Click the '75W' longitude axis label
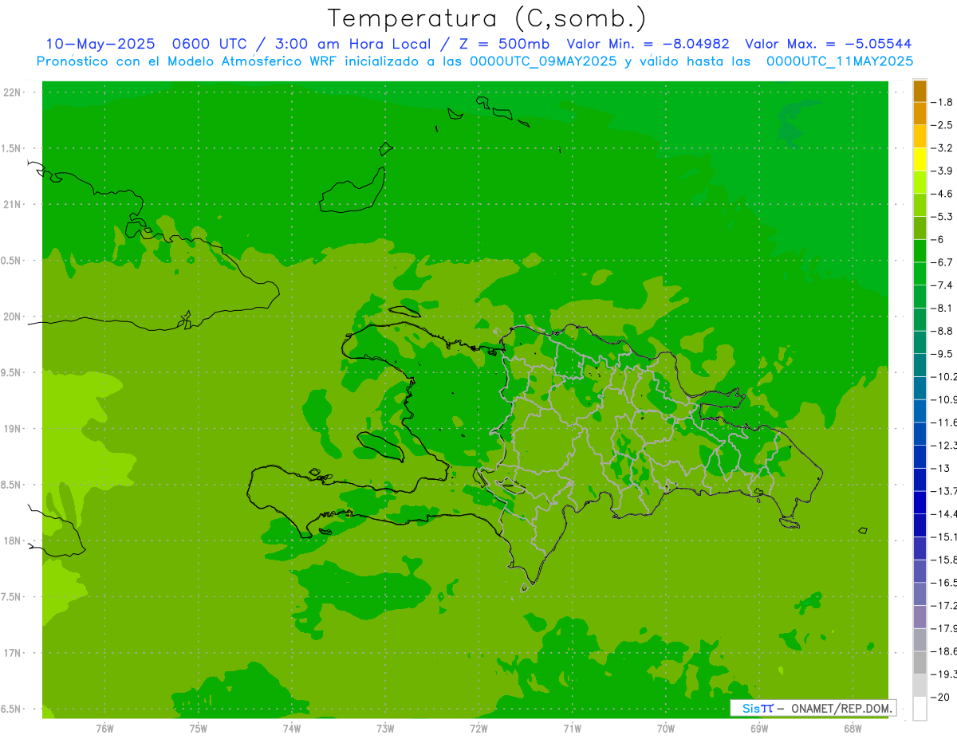The image size is (957, 739). pyautogui.click(x=199, y=728)
